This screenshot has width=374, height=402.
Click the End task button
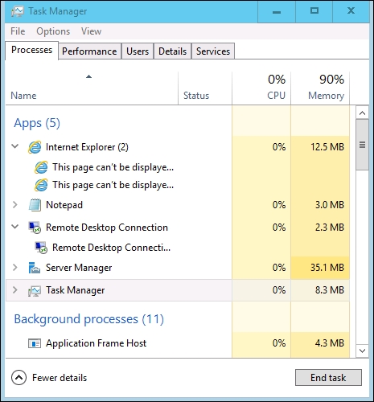[328, 378]
